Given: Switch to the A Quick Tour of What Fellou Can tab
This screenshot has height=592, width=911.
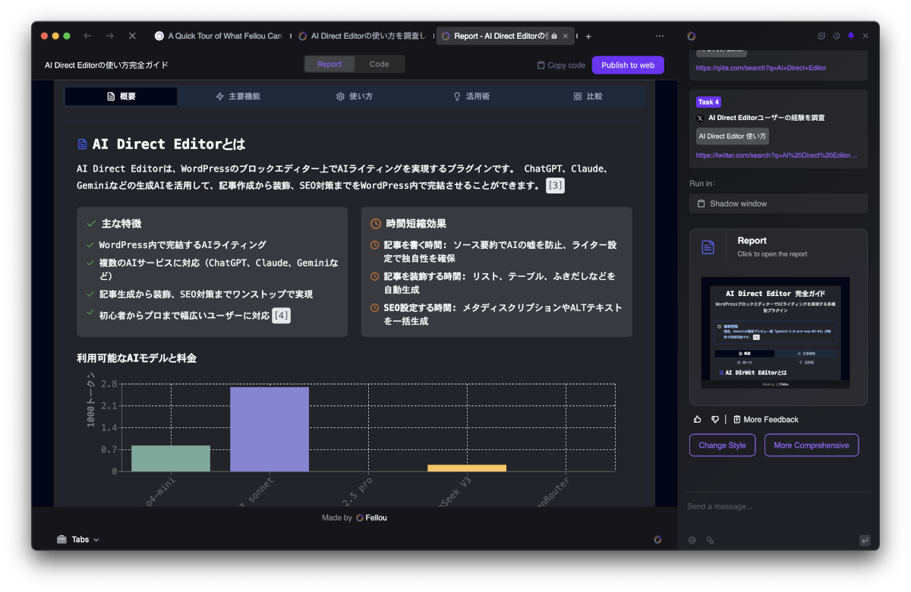Looking at the screenshot, I should click(217, 36).
